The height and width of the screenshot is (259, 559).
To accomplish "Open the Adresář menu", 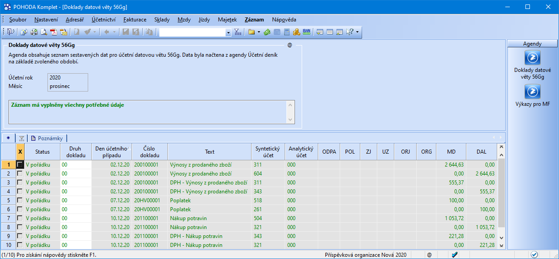I will coord(74,20).
